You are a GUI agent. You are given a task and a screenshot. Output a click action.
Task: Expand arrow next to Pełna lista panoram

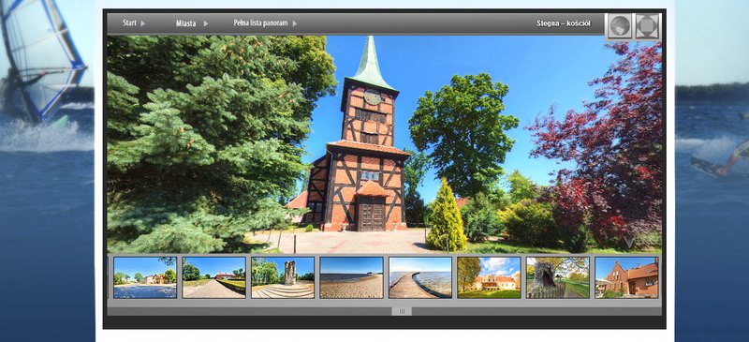(295, 23)
